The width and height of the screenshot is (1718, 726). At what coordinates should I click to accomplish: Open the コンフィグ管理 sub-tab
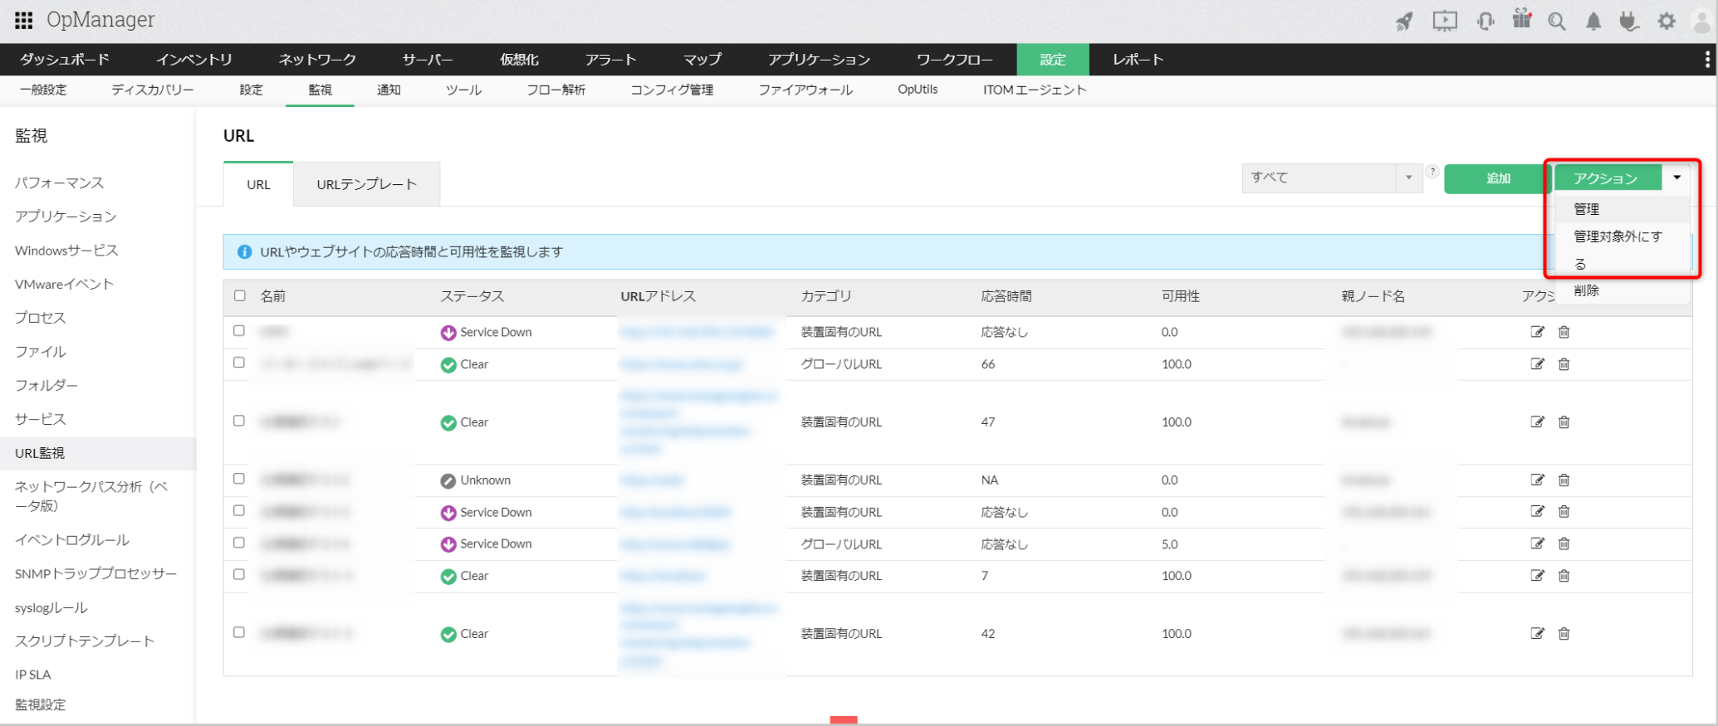pyautogui.click(x=672, y=90)
